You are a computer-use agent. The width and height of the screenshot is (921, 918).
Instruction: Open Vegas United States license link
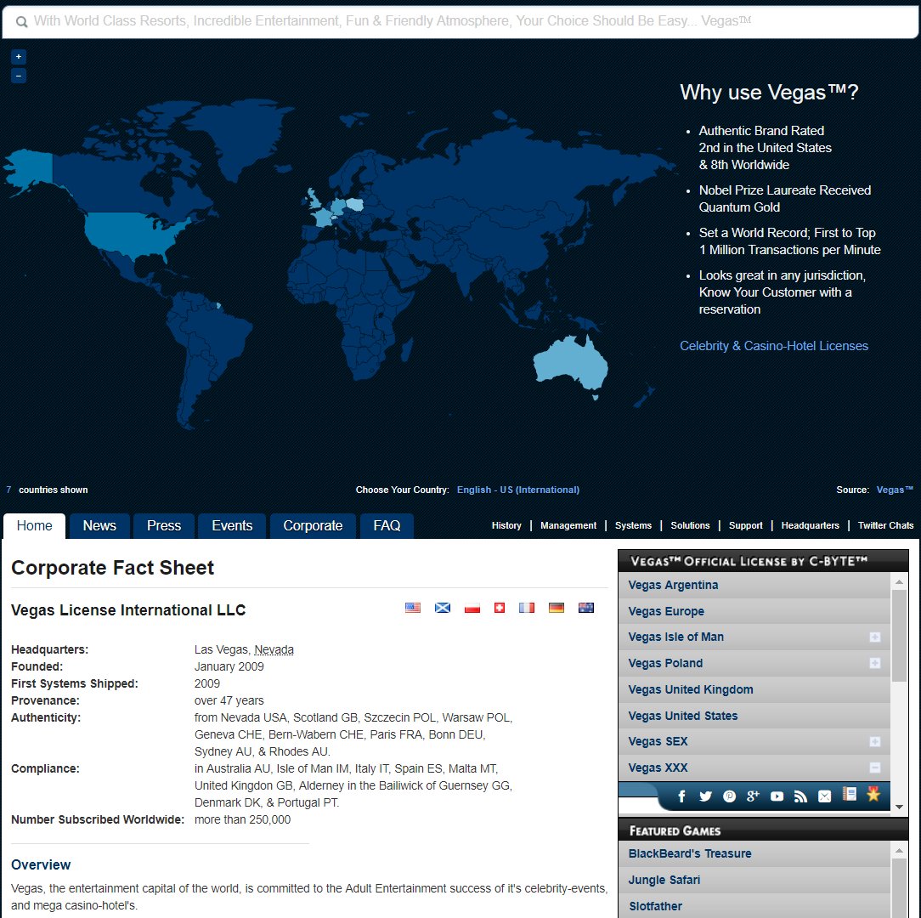tap(683, 716)
